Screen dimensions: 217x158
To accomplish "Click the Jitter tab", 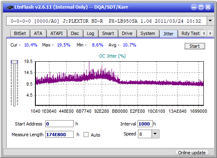I will coord(168,34).
